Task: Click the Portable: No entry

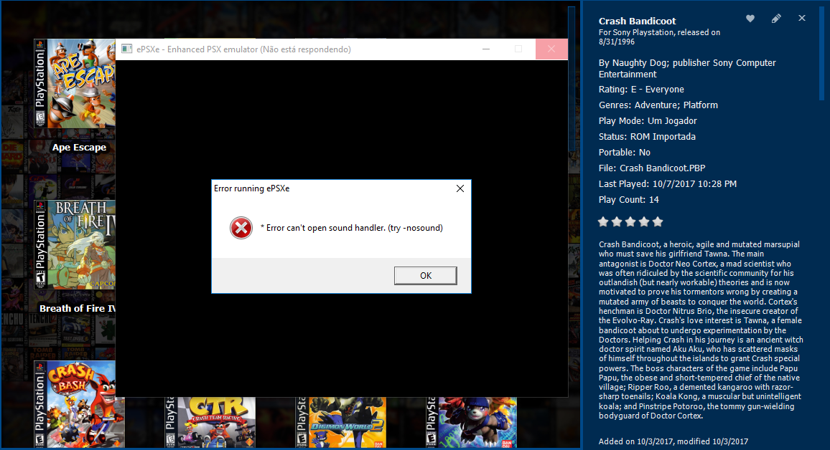Action: [x=624, y=152]
